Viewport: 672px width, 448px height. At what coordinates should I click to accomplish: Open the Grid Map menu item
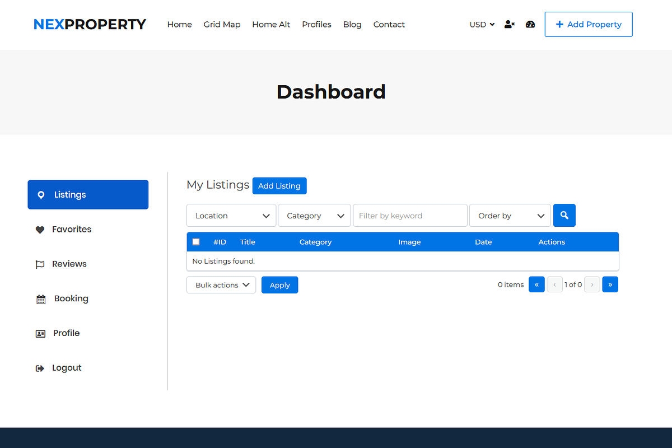click(222, 24)
